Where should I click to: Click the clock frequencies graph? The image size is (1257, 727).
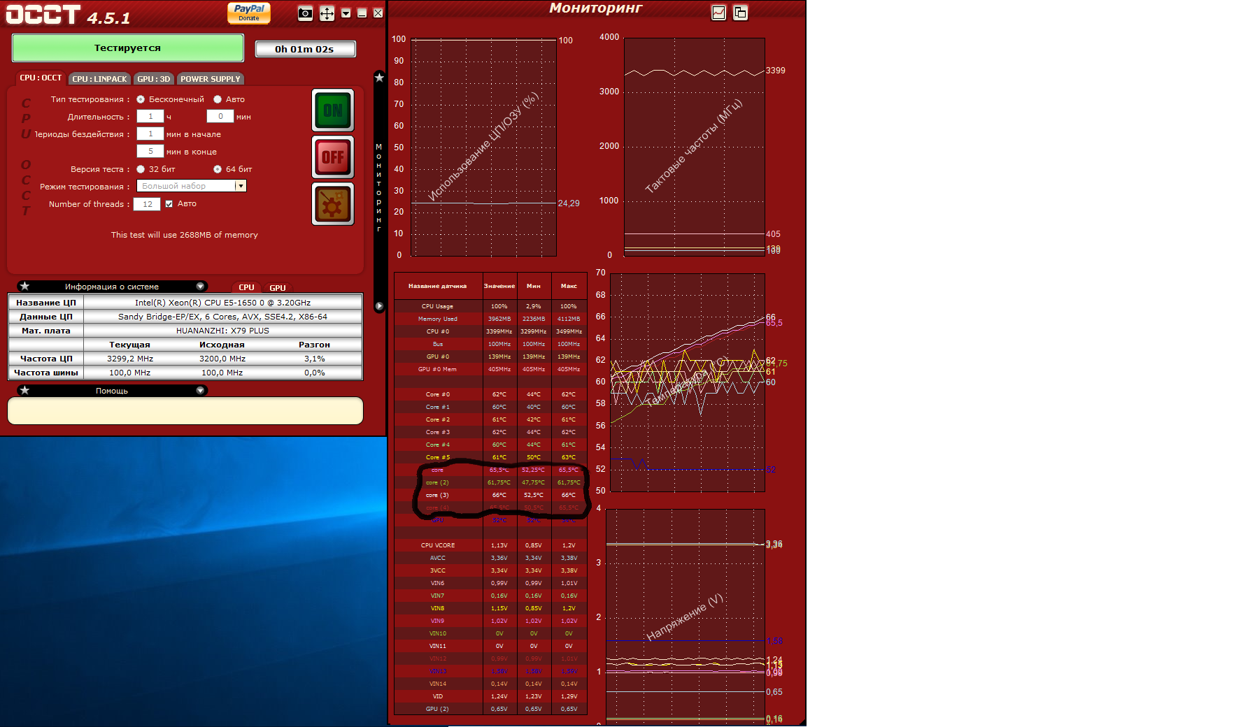tap(695, 147)
